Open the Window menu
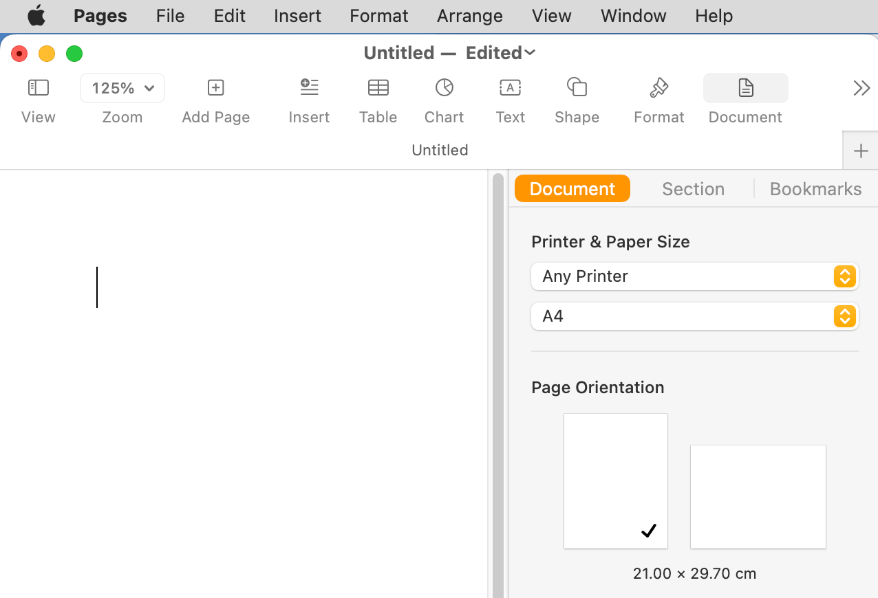Screen dimensions: 878x598 [x=634, y=16]
